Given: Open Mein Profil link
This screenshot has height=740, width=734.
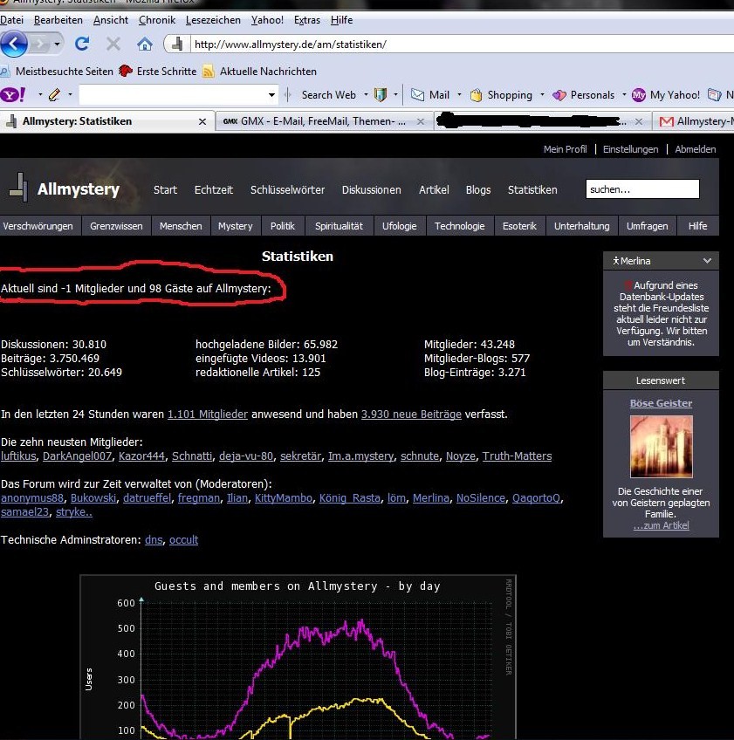Looking at the screenshot, I should (565, 149).
